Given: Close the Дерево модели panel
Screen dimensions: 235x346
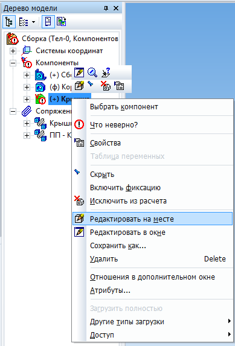Looking at the screenshot, I should (x=116, y=8).
